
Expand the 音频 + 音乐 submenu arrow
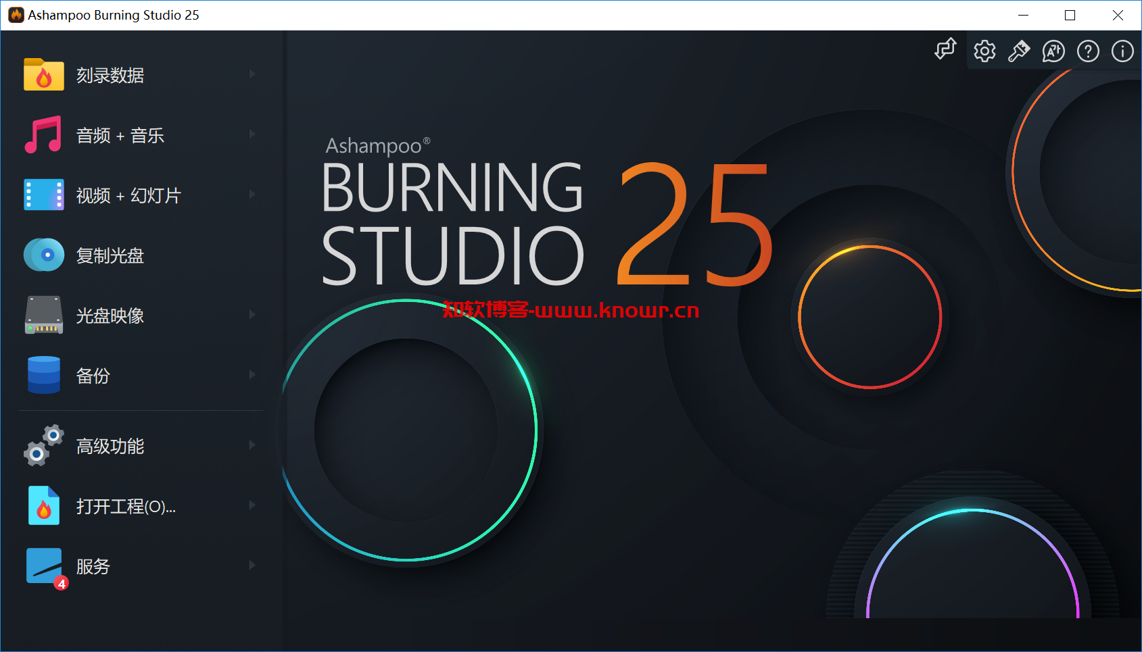tap(252, 134)
